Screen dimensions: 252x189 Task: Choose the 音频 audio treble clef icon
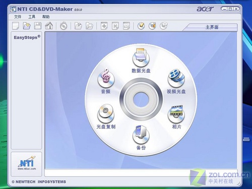point(106,78)
